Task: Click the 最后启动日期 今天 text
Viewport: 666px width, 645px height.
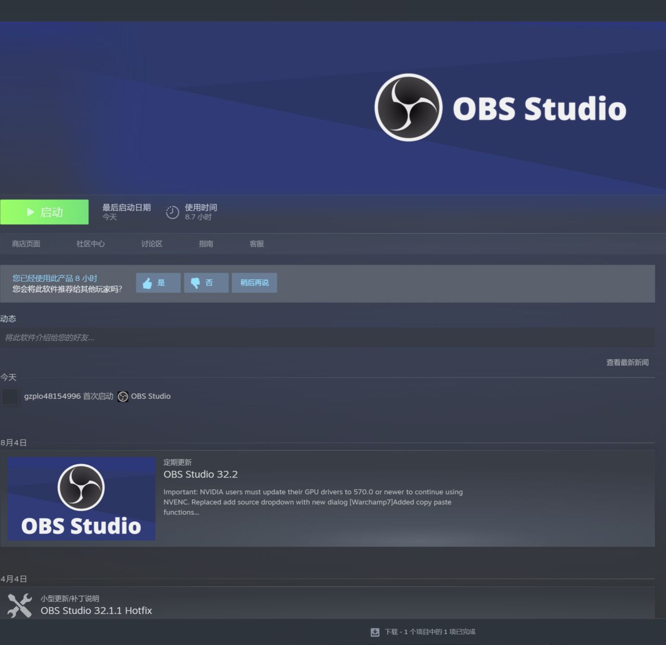Action: click(126, 212)
